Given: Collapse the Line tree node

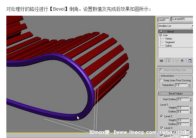Looking at the screenshot, I should [161, 35].
